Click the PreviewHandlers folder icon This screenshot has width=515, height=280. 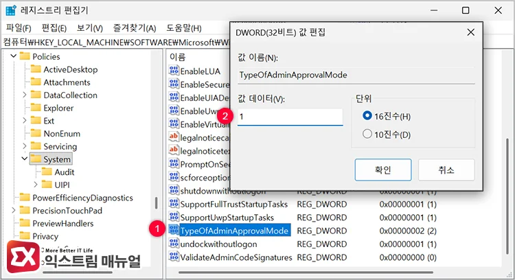click(x=25, y=223)
